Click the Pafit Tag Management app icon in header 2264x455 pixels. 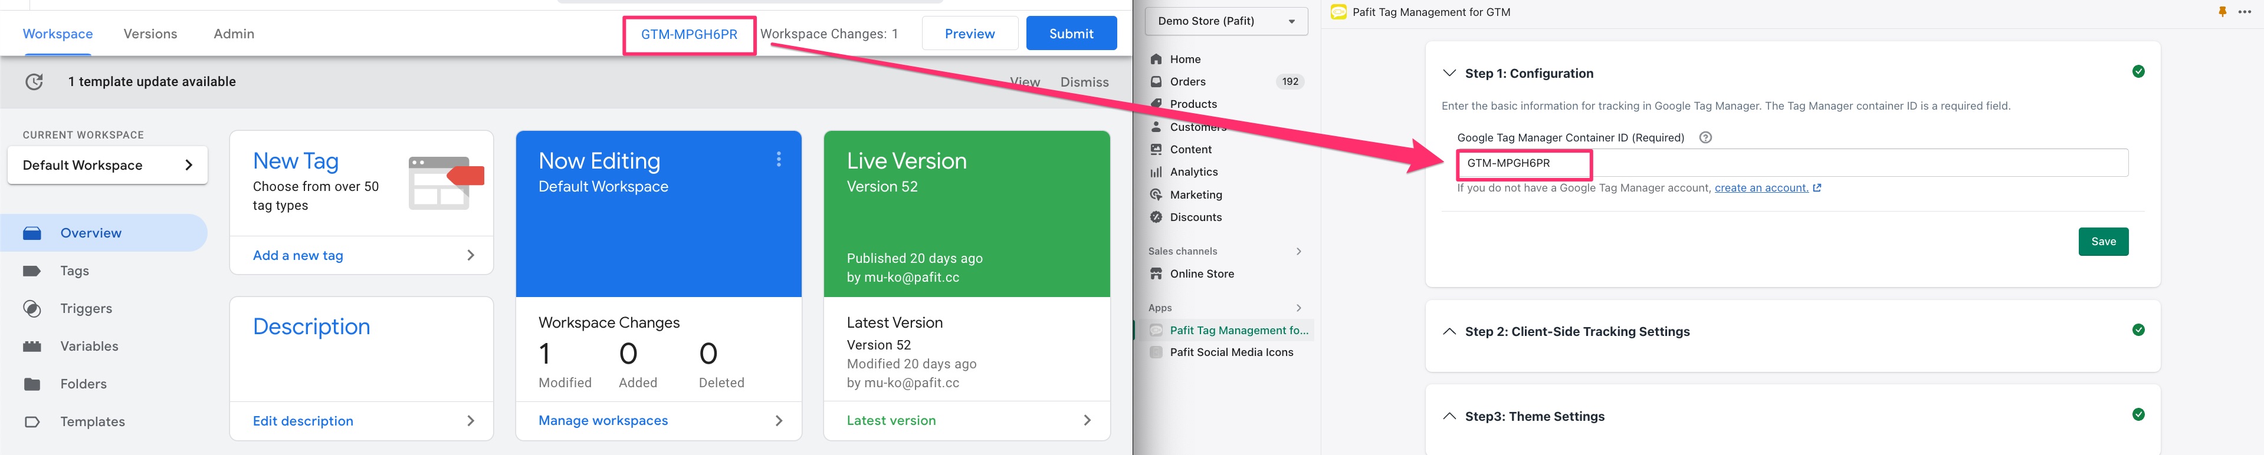tap(1338, 12)
